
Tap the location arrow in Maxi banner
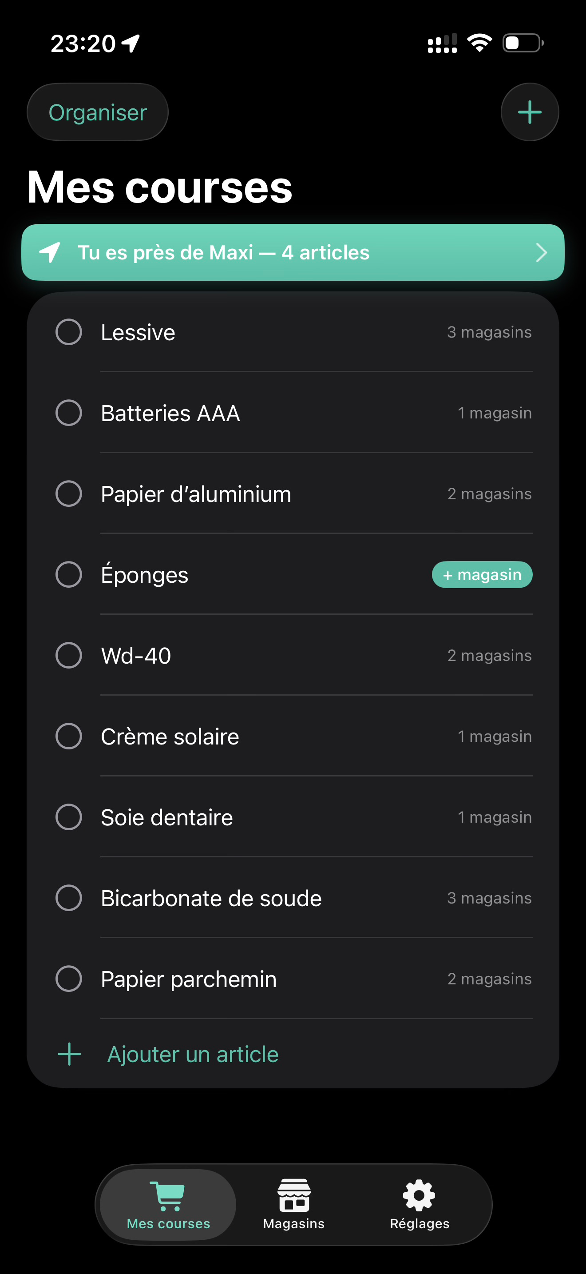click(50, 252)
